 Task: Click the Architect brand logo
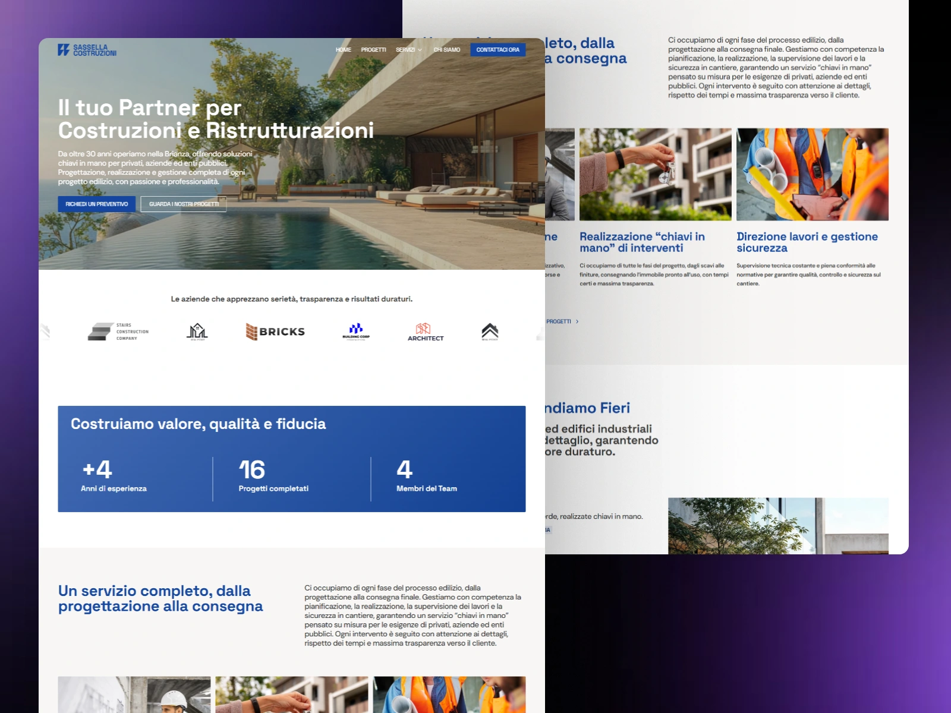tap(426, 332)
